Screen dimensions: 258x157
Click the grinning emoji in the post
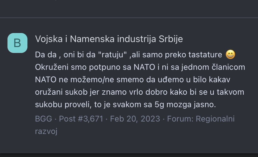point(230,55)
